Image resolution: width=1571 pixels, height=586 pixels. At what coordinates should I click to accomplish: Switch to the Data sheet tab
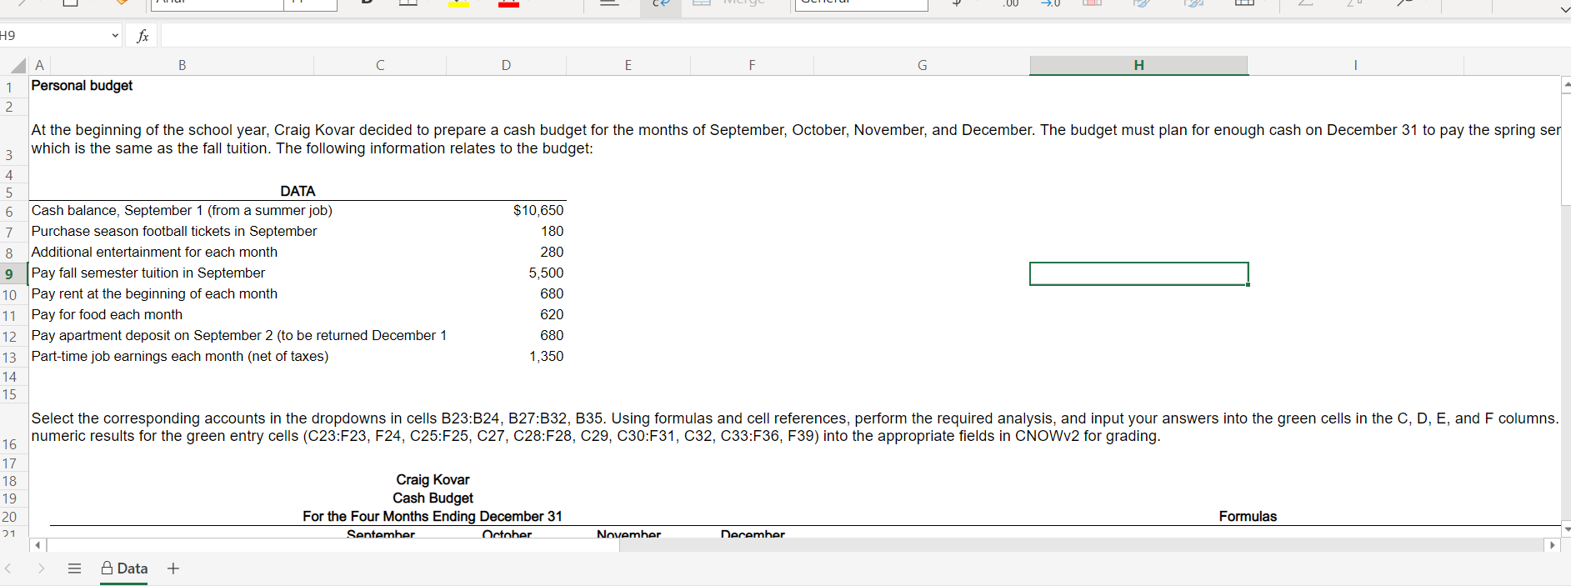124,568
